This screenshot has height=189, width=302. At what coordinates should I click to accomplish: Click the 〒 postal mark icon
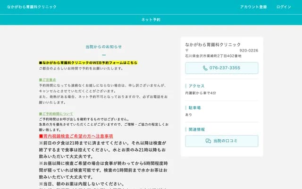click(187, 50)
